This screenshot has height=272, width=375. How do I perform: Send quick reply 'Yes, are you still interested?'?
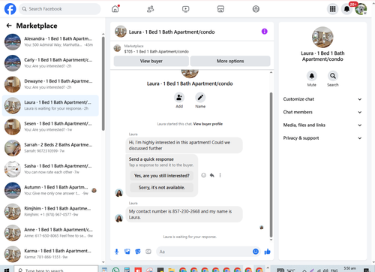[x=162, y=176]
